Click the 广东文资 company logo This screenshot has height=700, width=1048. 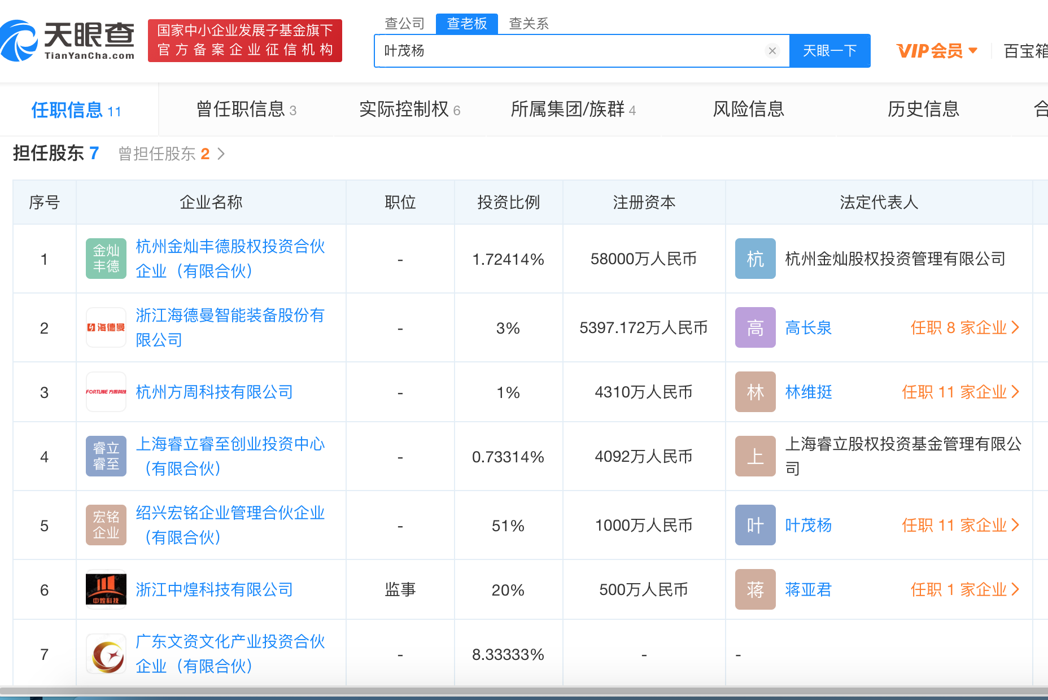click(106, 654)
